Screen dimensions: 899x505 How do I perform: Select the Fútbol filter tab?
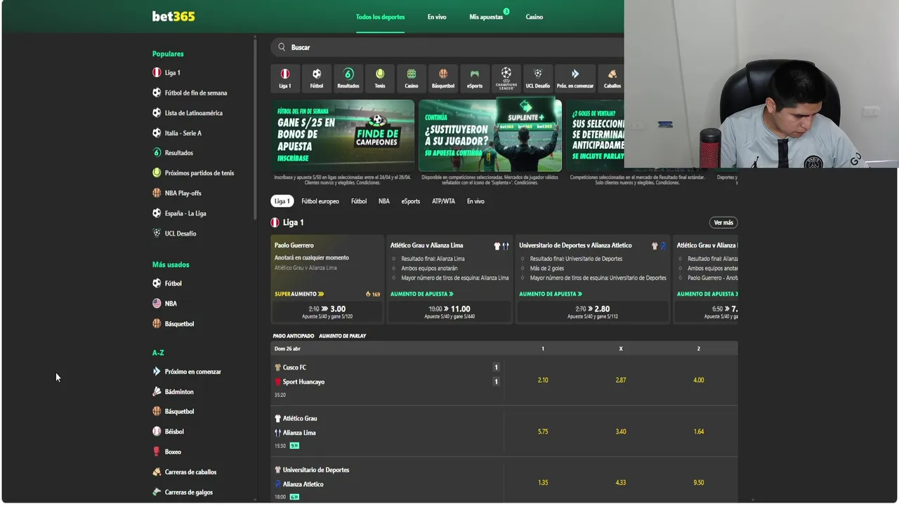click(x=359, y=201)
